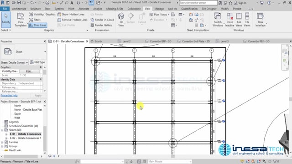Open the 3D View tool
The image size is (292, 164).
(x=121, y=20)
